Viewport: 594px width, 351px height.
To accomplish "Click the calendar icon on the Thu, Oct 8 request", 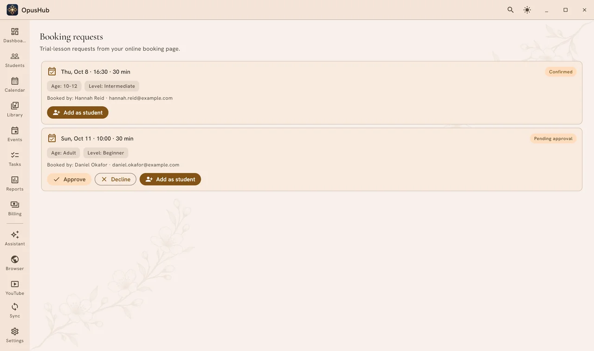I will 52,71.
